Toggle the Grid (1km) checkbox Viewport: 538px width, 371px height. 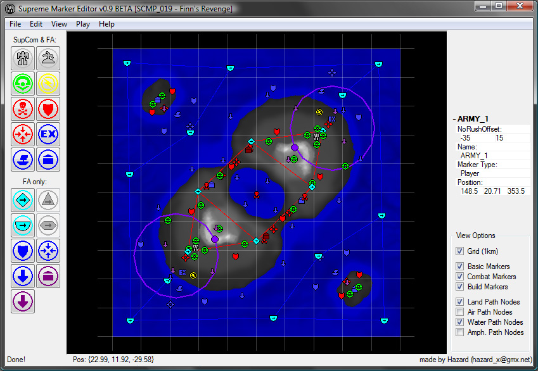[x=460, y=251]
